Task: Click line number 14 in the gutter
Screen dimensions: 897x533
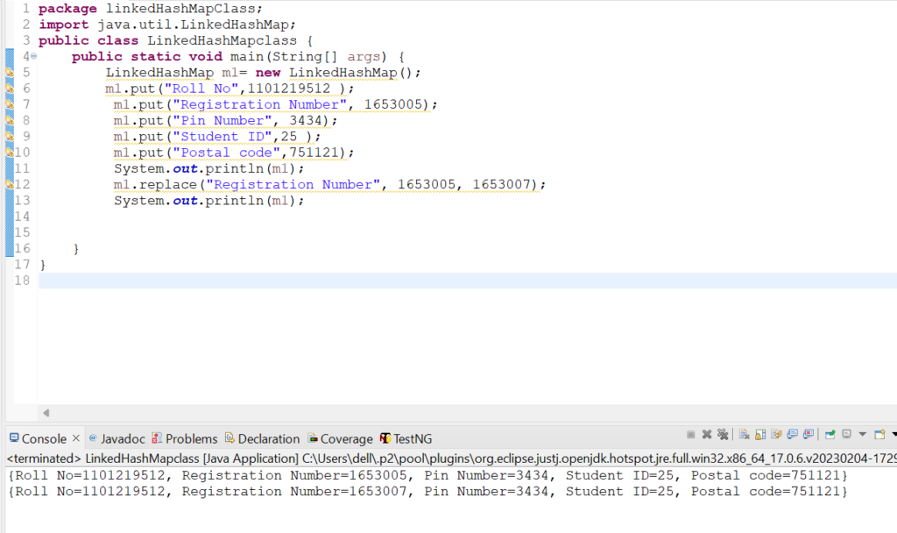Action: click(x=22, y=217)
